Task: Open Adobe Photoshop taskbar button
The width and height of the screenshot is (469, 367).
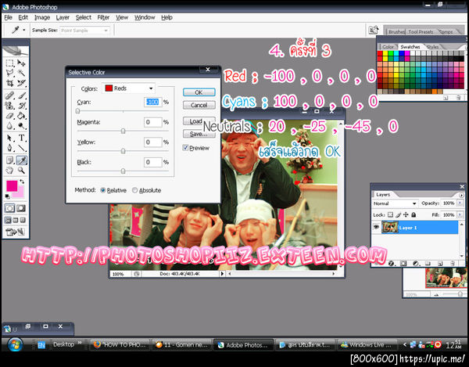Action: [243, 345]
